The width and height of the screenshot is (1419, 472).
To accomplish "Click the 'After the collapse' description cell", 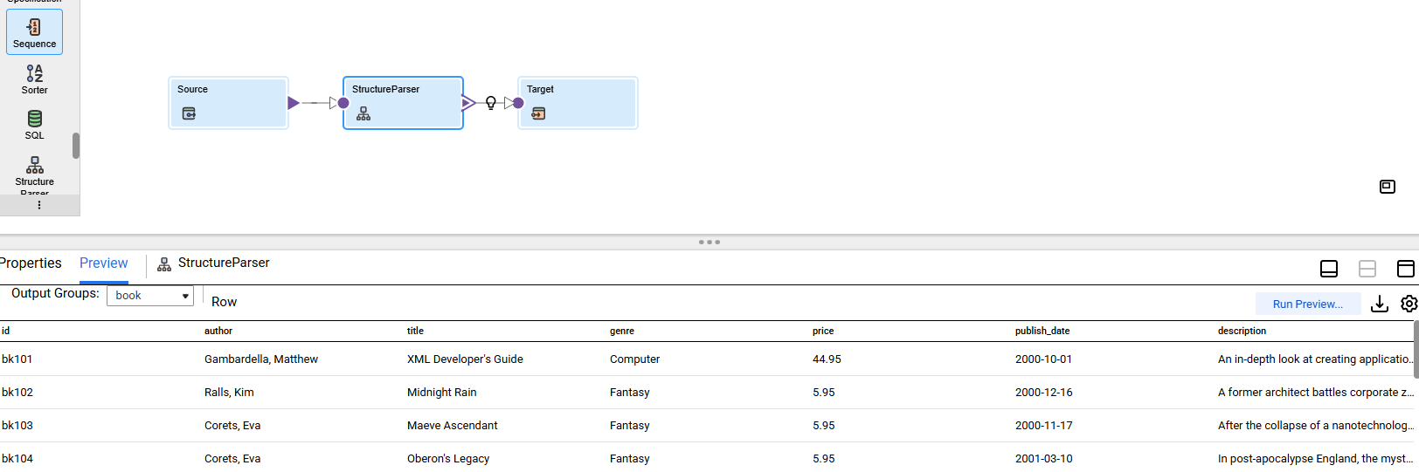I will point(1315,425).
